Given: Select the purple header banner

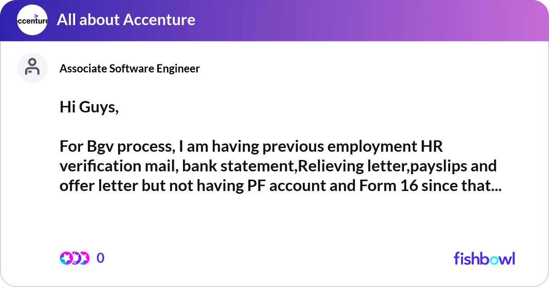Looking at the screenshot, I should 320,20.
